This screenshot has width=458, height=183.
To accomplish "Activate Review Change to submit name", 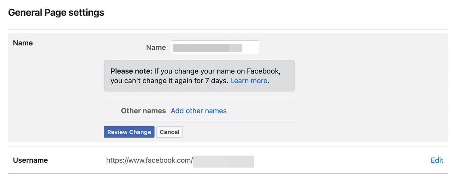I will tap(129, 132).
